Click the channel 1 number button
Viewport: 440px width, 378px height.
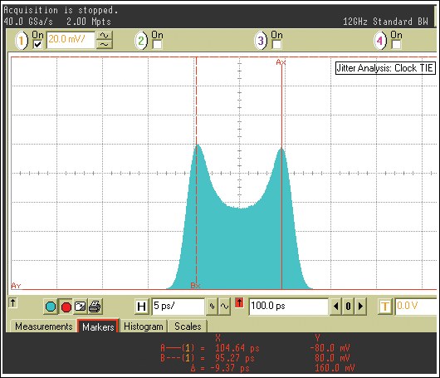(22, 41)
